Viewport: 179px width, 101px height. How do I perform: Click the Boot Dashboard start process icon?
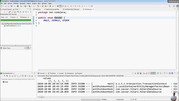tap(5, 76)
